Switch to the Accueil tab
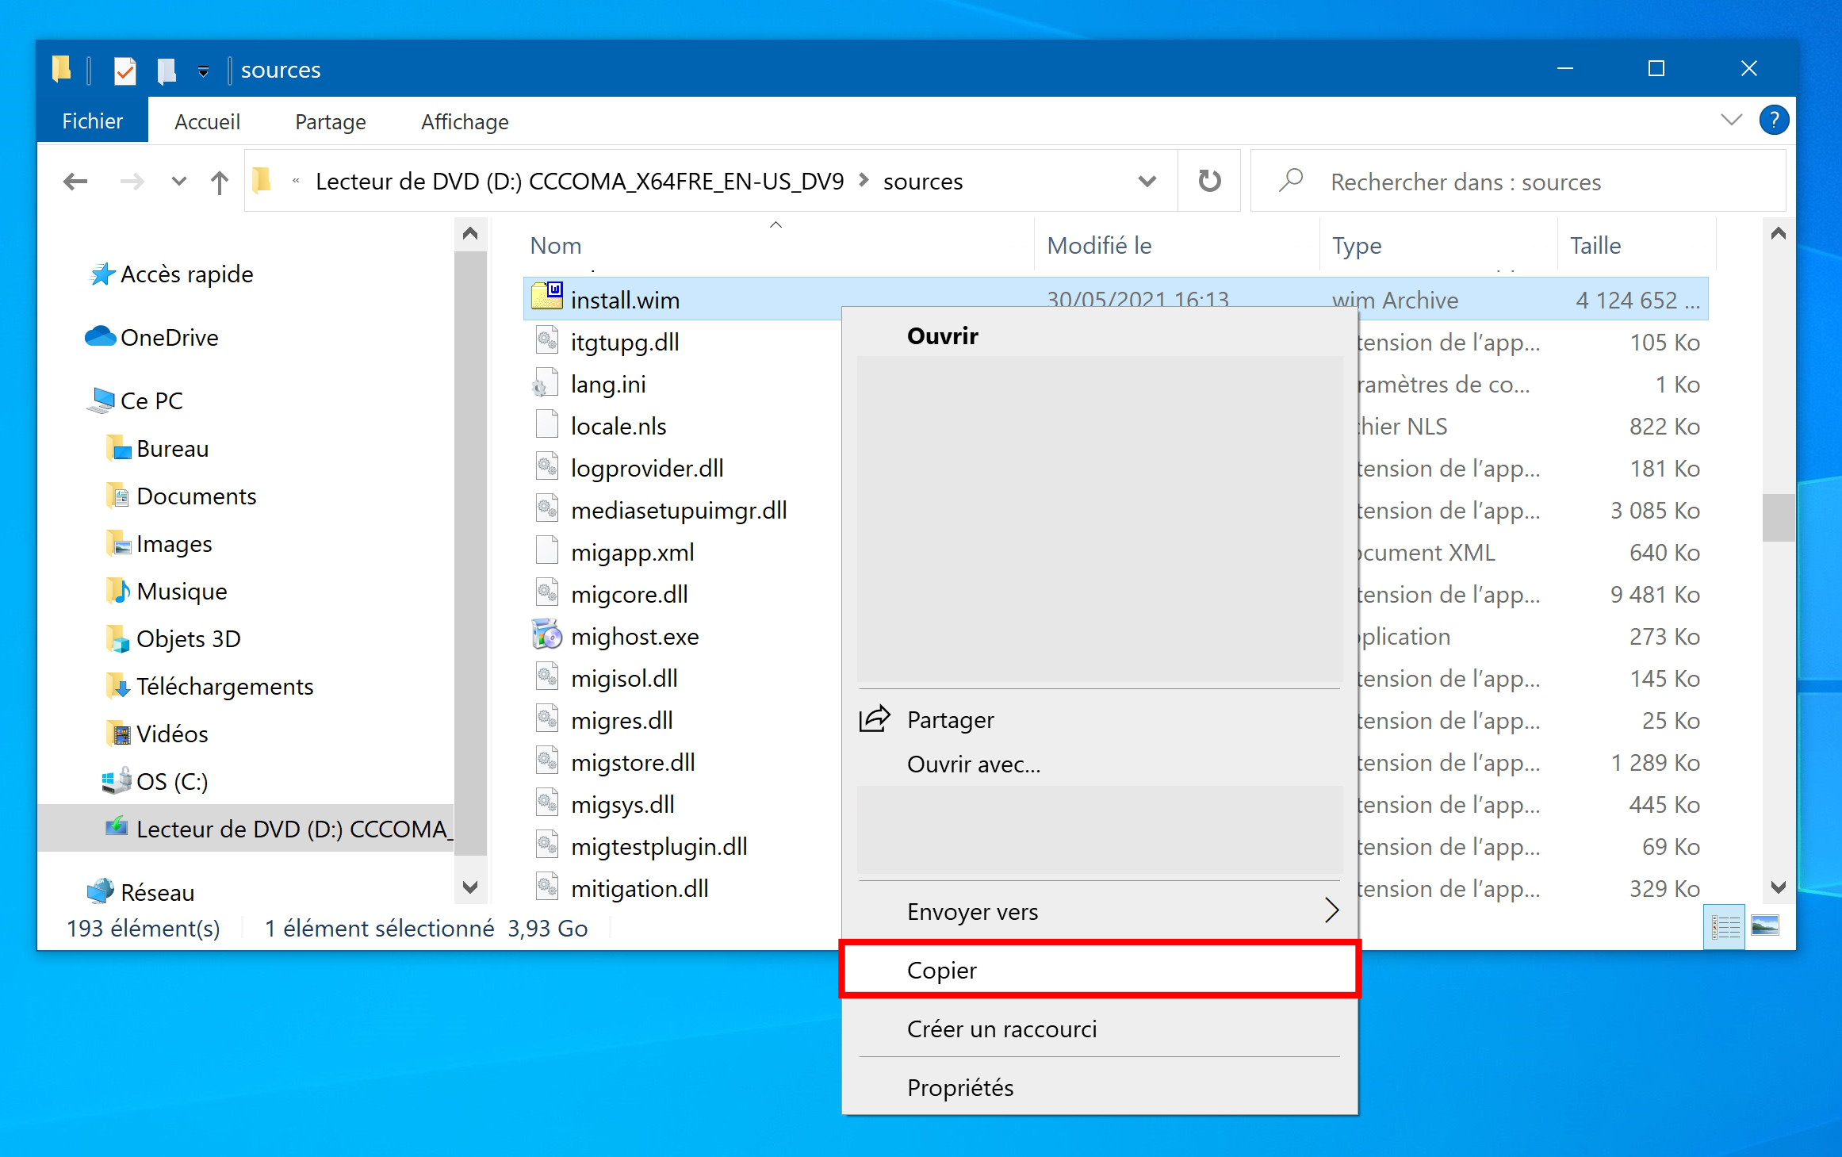This screenshot has width=1842, height=1157. 207,121
